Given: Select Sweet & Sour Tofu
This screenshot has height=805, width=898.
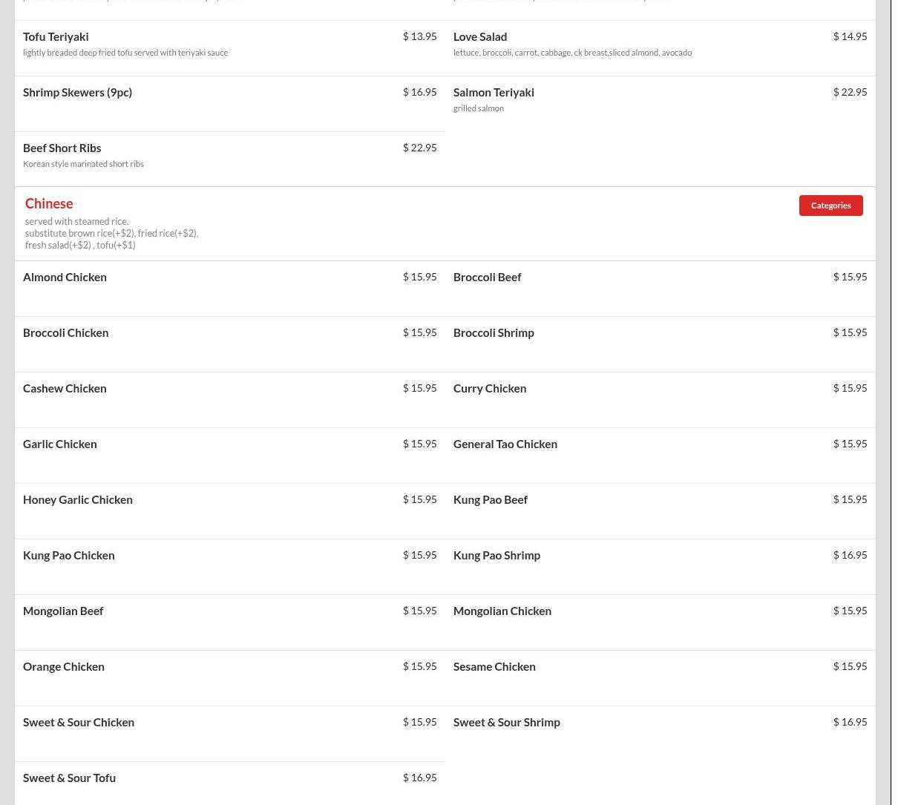Looking at the screenshot, I should pos(69,778).
